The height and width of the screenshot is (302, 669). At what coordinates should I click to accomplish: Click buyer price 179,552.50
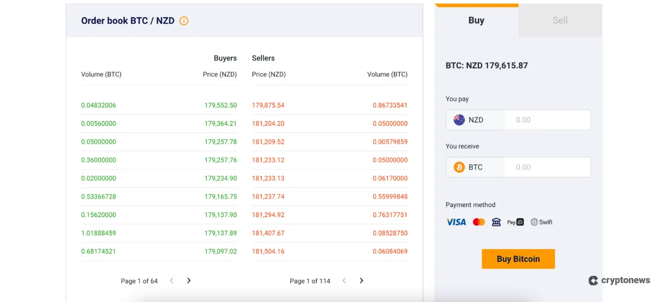[221, 105]
